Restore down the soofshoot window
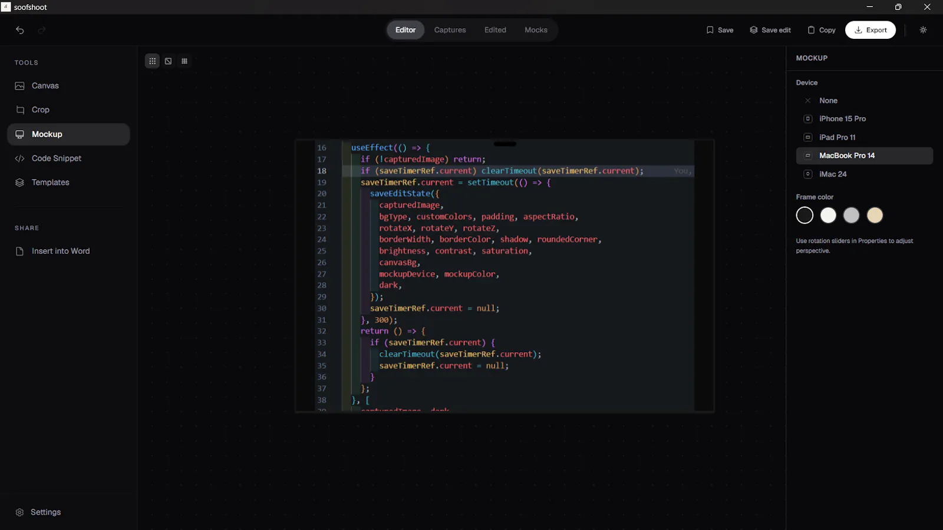The height and width of the screenshot is (530, 943). tap(898, 7)
